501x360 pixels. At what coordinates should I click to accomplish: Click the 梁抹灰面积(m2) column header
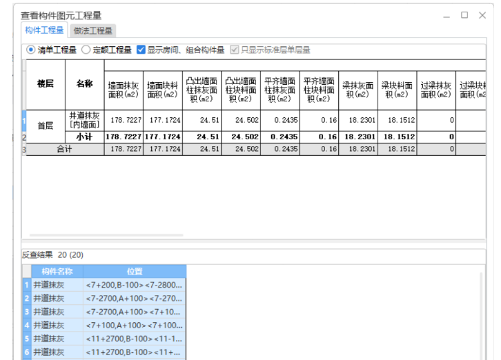click(x=358, y=90)
